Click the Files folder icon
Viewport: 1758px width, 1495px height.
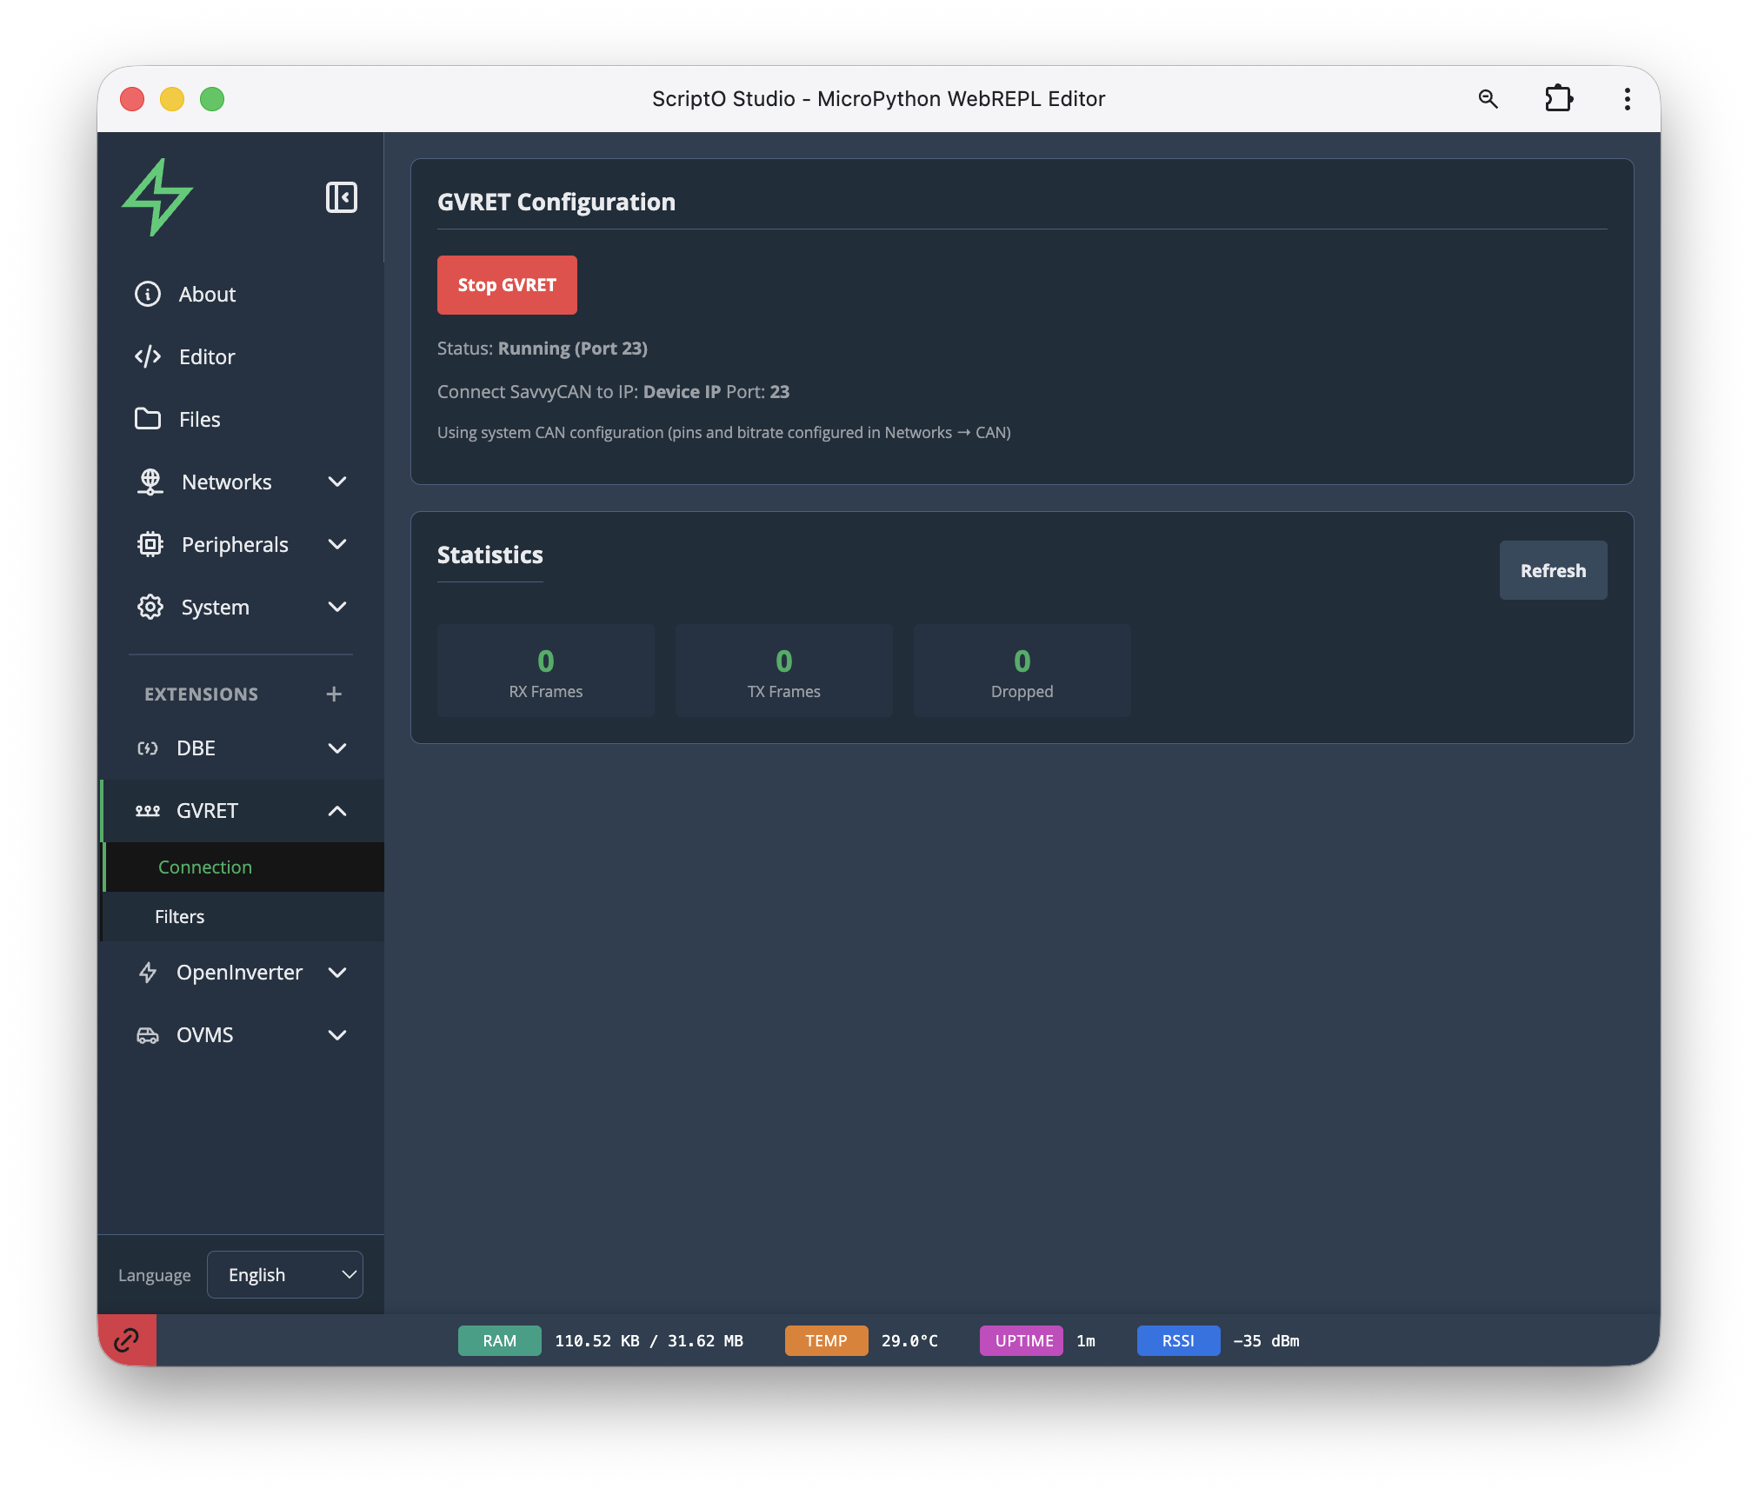coord(148,419)
